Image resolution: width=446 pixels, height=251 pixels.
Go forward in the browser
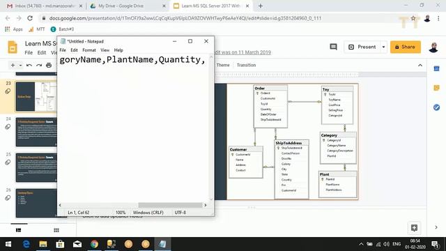(x=19, y=18)
